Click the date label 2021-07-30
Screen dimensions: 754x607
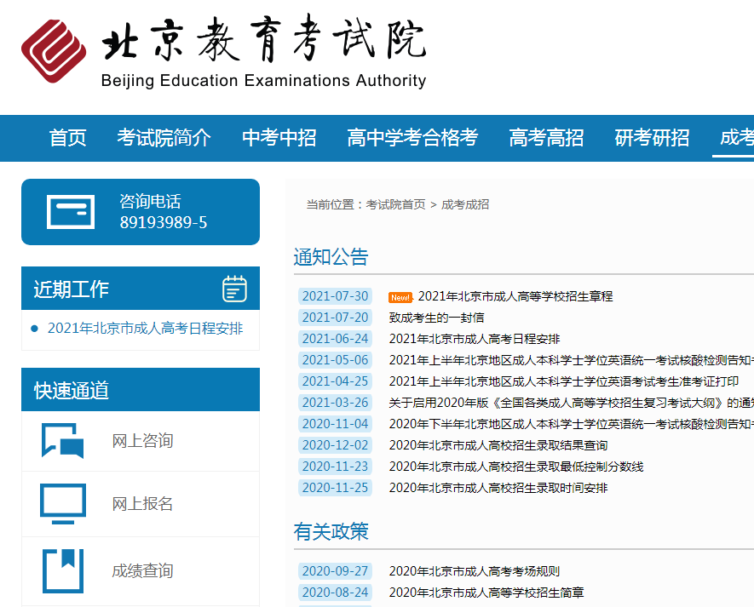click(x=335, y=296)
